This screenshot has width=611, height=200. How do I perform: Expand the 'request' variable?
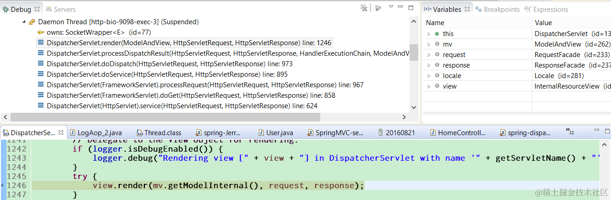(x=429, y=55)
